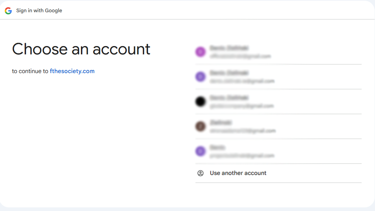Click the Google G logo
The image size is (375, 211).
(8, 11)
